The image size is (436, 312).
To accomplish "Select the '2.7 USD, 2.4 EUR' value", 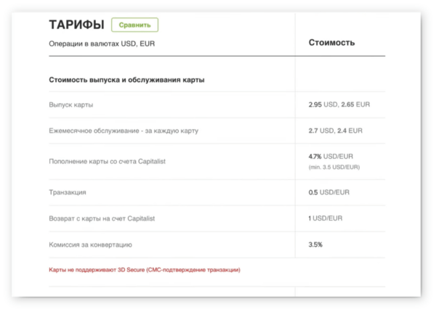I will (336, 131).
